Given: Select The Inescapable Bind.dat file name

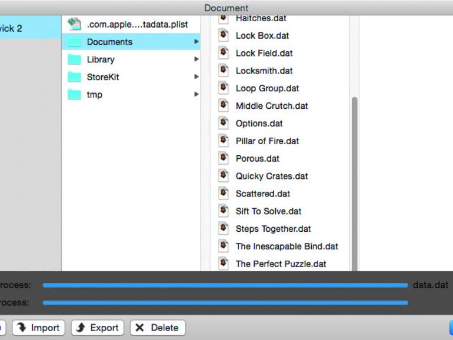Looking at the screenshot, I should point(287,246).
